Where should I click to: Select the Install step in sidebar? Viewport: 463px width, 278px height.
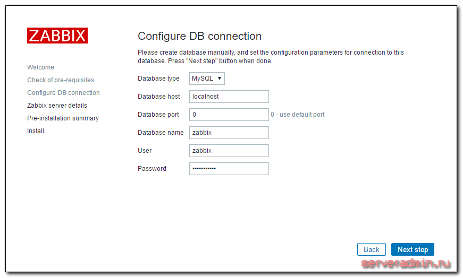tap(36, 131)
